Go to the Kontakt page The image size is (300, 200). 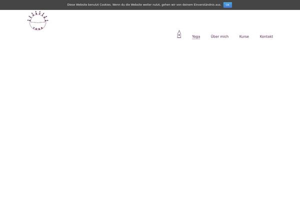click(266, 36)
